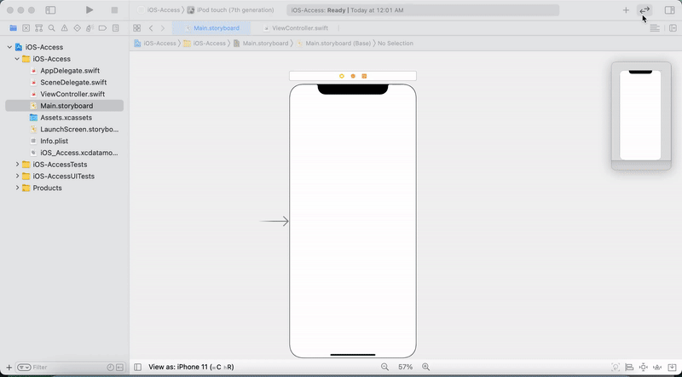Image resolution: width=682 pixels, height=377 pixels.
Task: Toggle the left navigator sidebar
Action: tap(50, 10)
